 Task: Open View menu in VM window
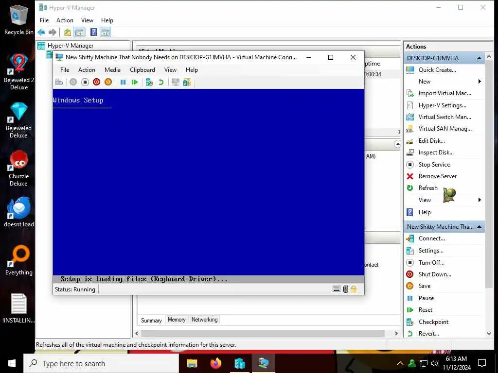(x=170, y=70)
